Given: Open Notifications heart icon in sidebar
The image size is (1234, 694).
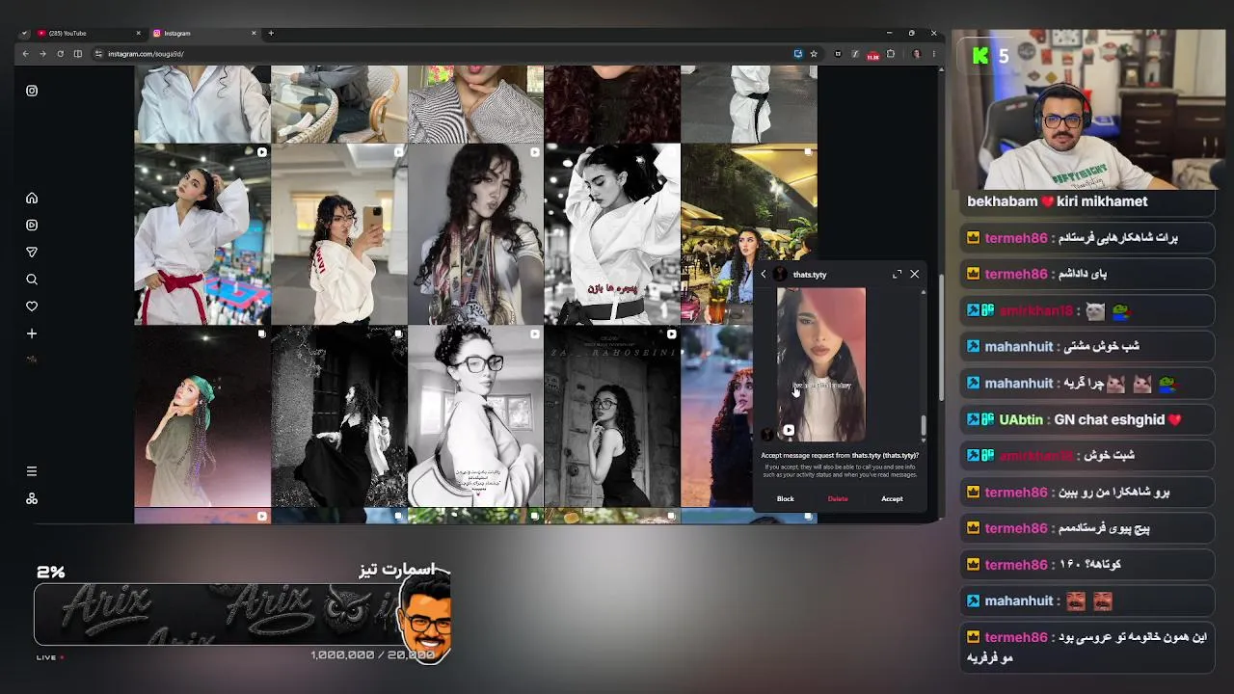Looking at the screenshot, I should 32,307.
